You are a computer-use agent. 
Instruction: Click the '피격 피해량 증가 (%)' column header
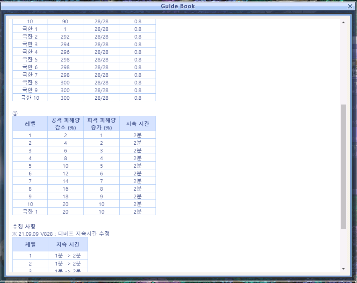click(101, 124)
